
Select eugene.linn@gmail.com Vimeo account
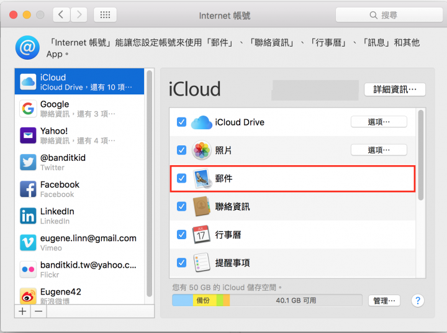pos(79,242)
